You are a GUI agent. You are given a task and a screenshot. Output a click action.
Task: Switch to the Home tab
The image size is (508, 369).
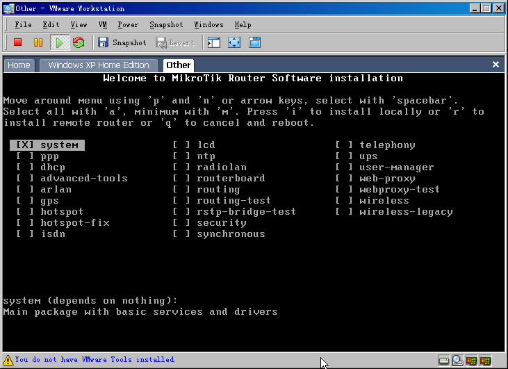[x=19, y=65]
